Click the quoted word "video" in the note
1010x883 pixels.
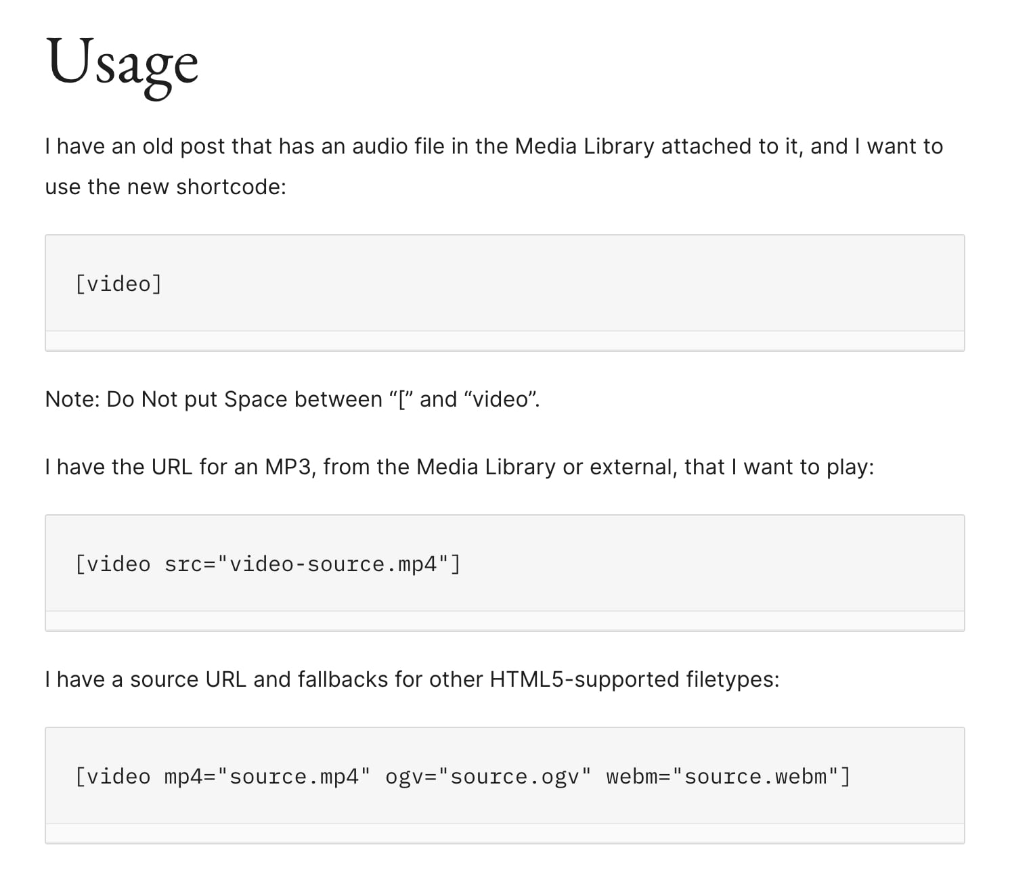(x=500, y=399)
